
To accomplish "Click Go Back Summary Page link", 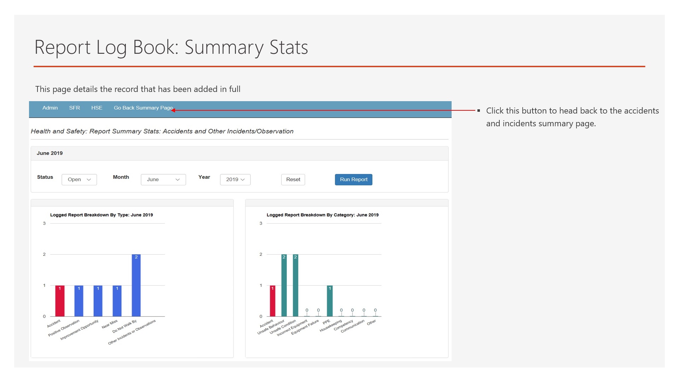I will (143, 108).
